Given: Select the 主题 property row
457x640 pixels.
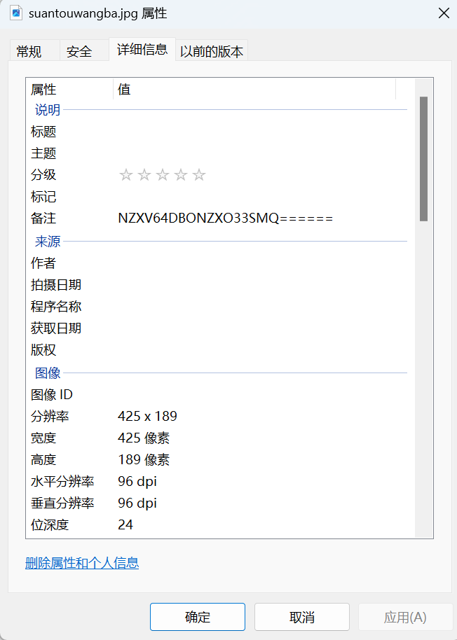Looking at the screenshot, I should 219,153.
